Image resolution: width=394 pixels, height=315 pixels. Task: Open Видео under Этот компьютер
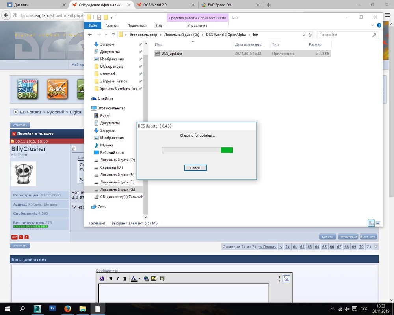[105, 115]
